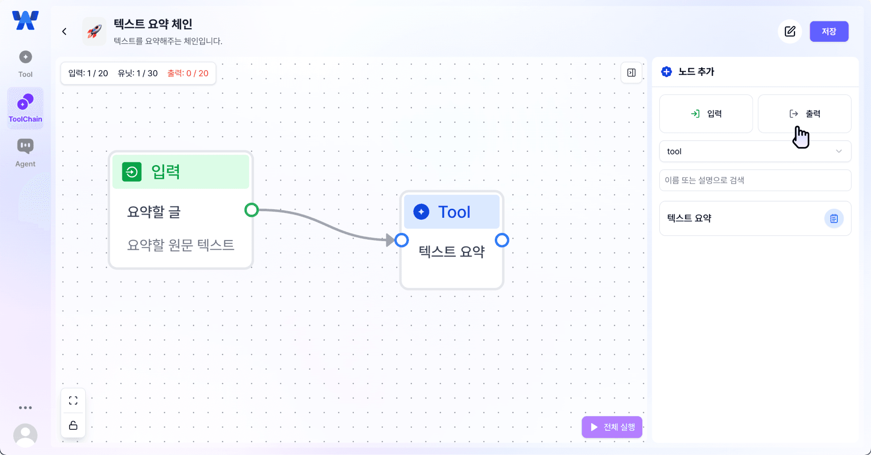Click the three-dot more options icon
The width and height of the screenshot is (871, 455).
pyautogui.click(x=25, y=408)
